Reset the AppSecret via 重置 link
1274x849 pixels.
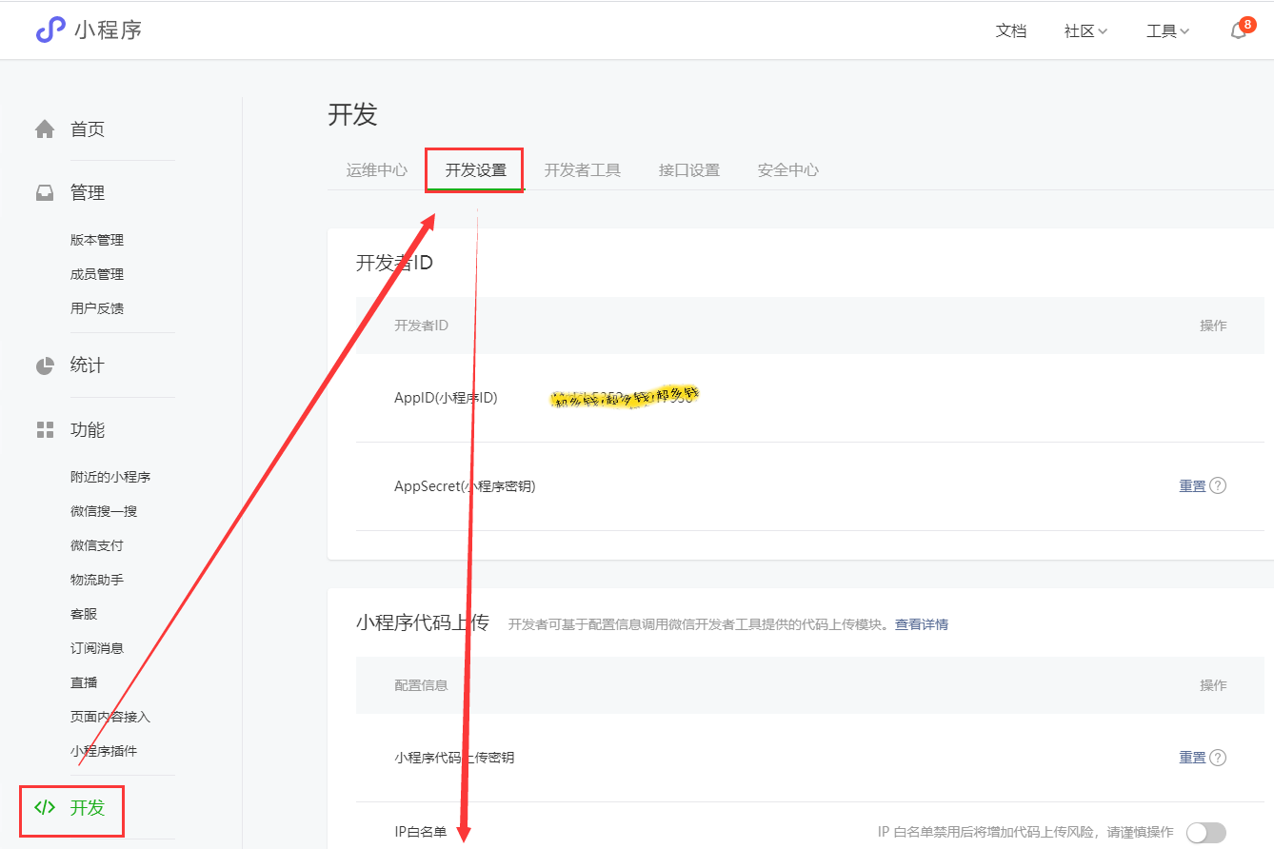(x=1192, y=485)
